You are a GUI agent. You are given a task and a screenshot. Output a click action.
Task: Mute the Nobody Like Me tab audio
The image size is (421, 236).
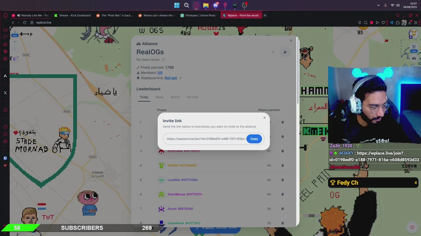pyautogui.click(x=19, y=15)
